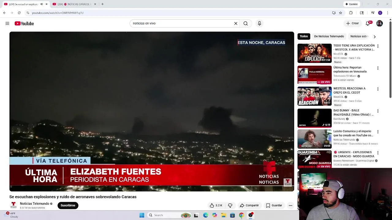Show next filter chips with right chevron
Image resolution: width=392 pixels, height=220 pixels.
(x=374, y=36)
